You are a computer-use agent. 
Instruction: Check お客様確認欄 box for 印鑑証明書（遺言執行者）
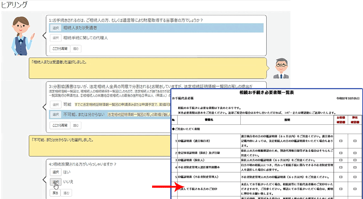pyautogui.click(x=340, y=140)
